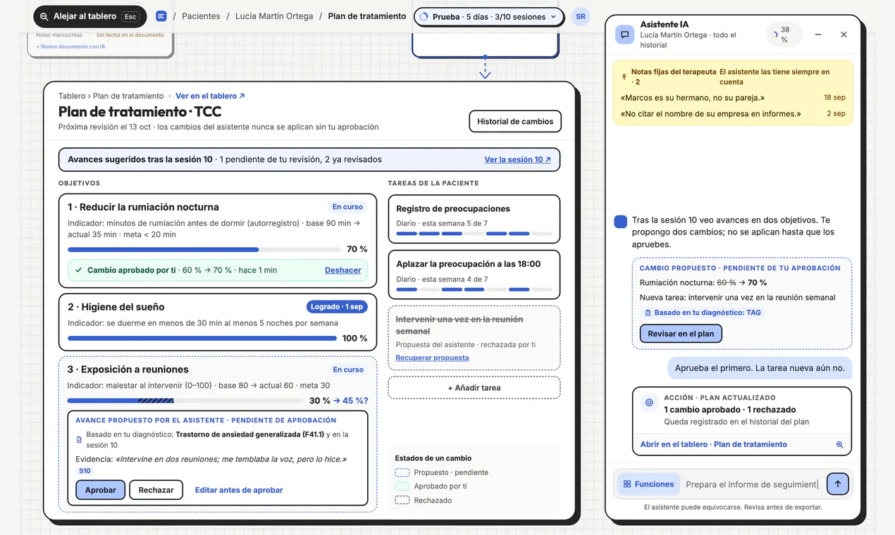895x535 pixels.
Task: Open the Funciones menu
Action: pos(648,484)
